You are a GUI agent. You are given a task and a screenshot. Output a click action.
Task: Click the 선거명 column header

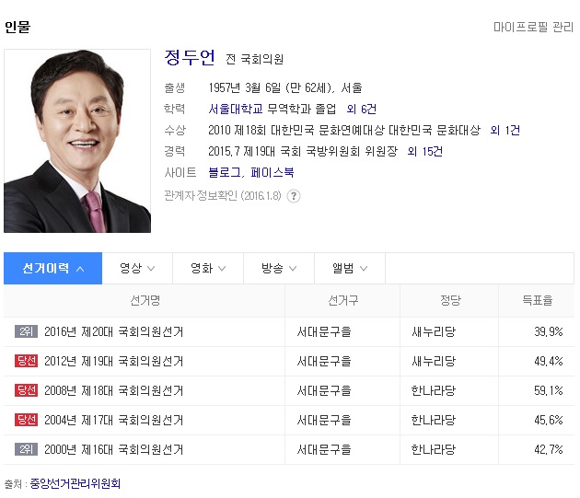[x=145, y=300]
